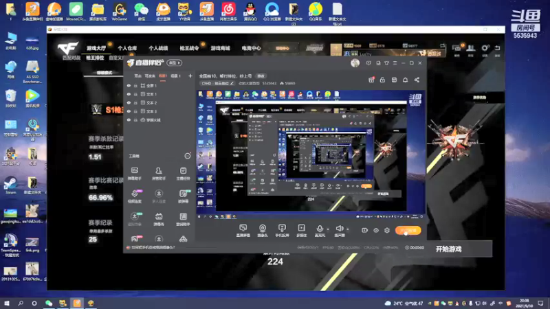The height and width of the screenshot is (309, 550).
Task: Open speaker options arrow
Action: point(348,229)
